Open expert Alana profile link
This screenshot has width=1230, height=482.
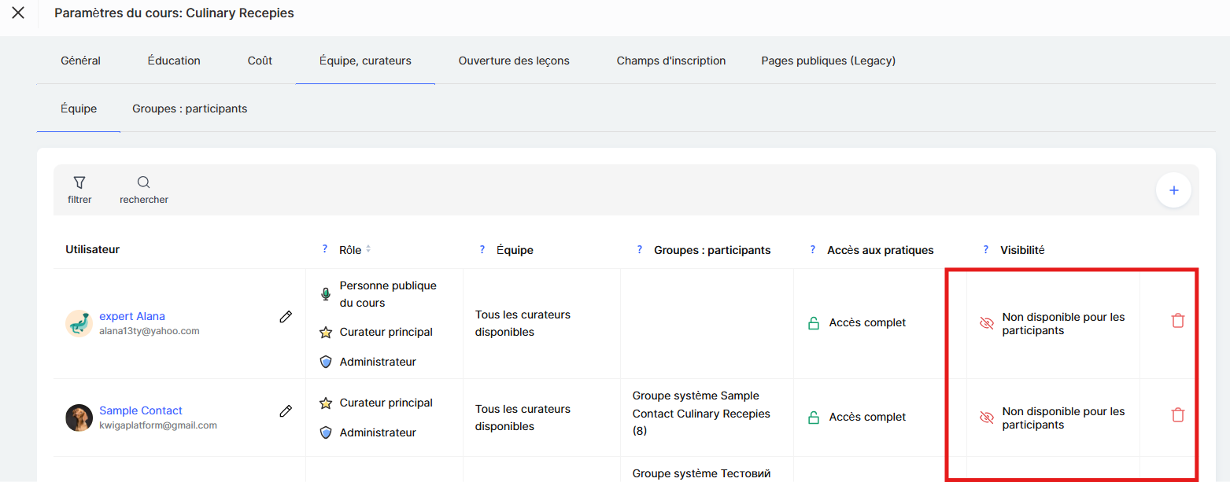tap(132, 316)
